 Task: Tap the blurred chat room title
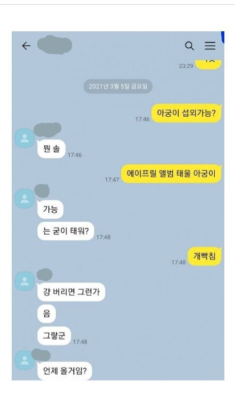[54, 45]
